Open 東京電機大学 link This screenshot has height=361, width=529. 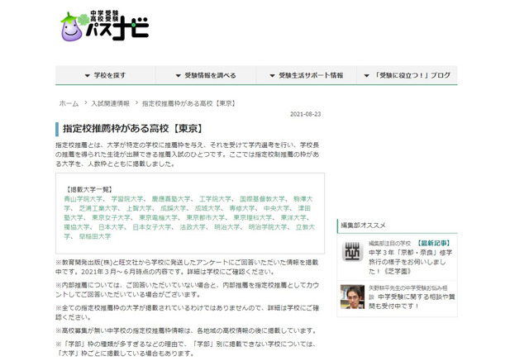pos(158,218)
